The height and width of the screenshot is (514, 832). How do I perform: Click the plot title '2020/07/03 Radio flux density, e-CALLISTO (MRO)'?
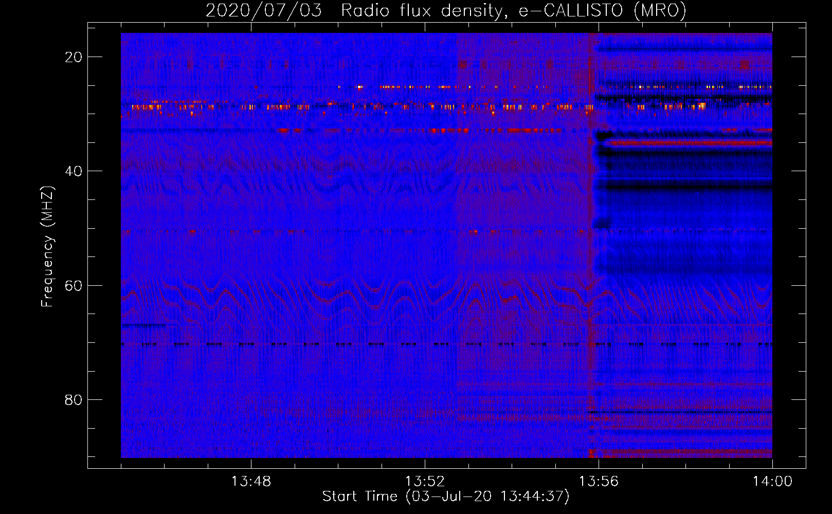point(446,10)
